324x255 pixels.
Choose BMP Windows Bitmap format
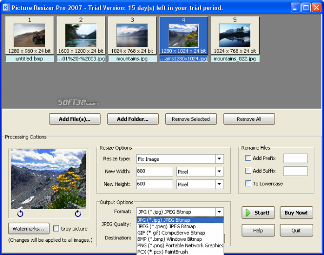pyautogui.click(x=180, y=239)
